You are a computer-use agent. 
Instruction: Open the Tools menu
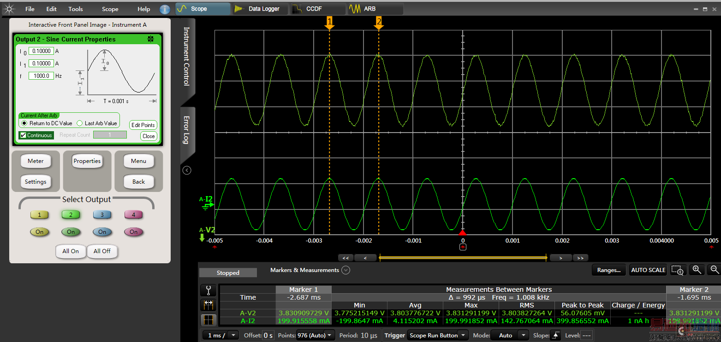click(x=76, y=9)
